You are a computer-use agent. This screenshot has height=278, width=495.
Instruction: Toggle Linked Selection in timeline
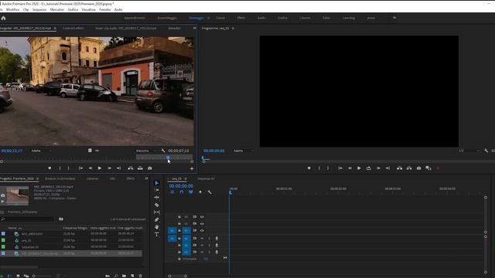[191, 192]
